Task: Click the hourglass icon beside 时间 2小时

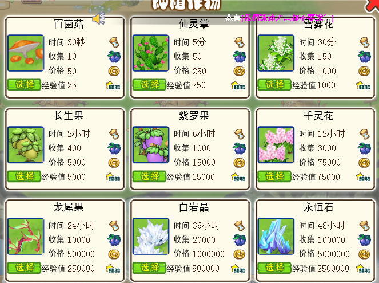Action: click(114, 134)
